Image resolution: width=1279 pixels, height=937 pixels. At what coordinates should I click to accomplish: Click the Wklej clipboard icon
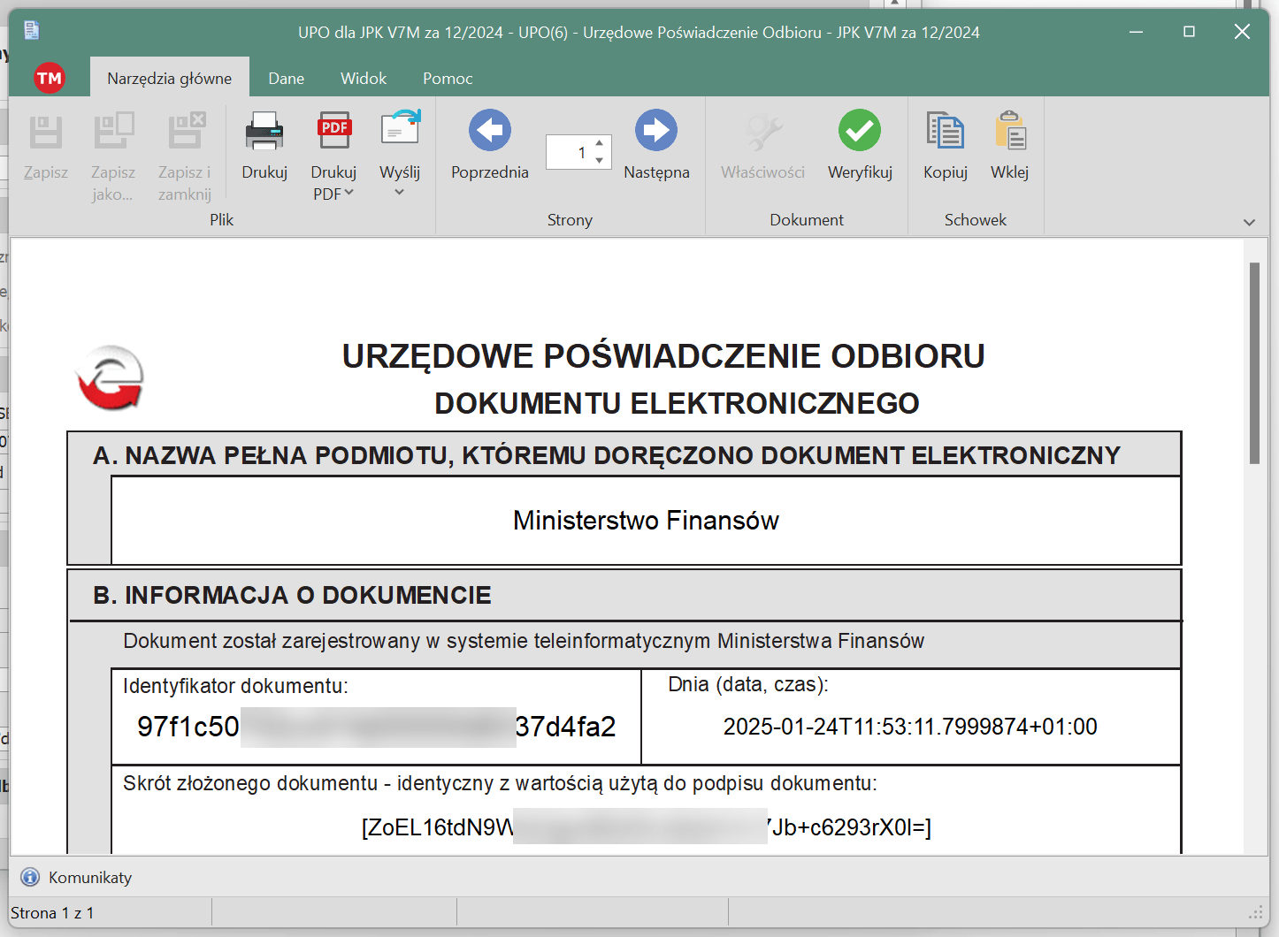click(x=1009, y=131)
